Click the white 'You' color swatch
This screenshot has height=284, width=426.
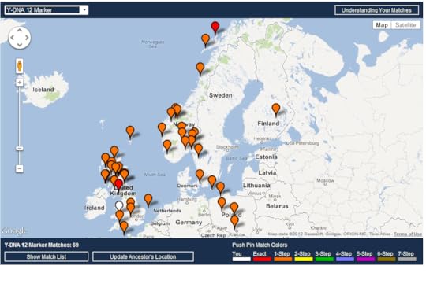click(x=241, y=260)
